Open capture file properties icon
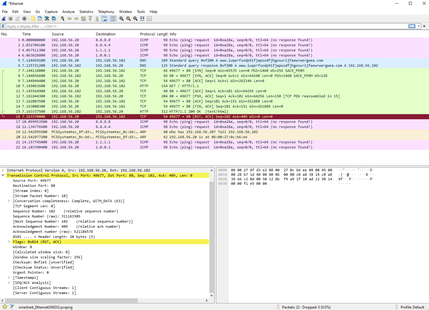 12,307
